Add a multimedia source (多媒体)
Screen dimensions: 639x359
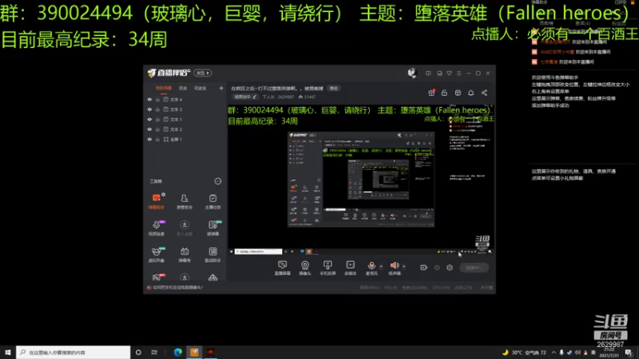pyautogui.click(x=351, y=268)
